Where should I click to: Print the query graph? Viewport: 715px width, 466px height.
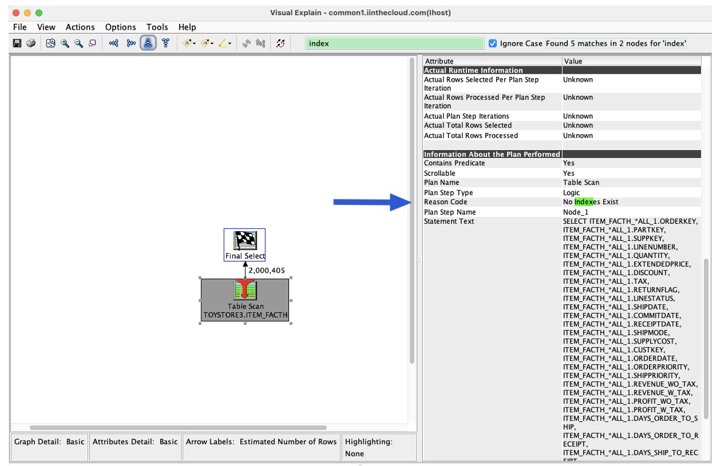click(x=32, y=43)
